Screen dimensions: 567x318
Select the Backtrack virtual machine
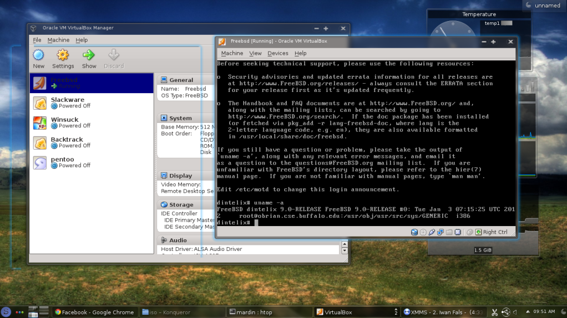point(92,142)
